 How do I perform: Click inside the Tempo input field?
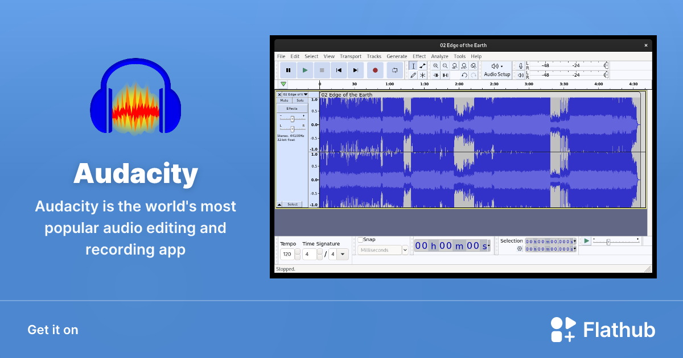click(x=287, y=254)
